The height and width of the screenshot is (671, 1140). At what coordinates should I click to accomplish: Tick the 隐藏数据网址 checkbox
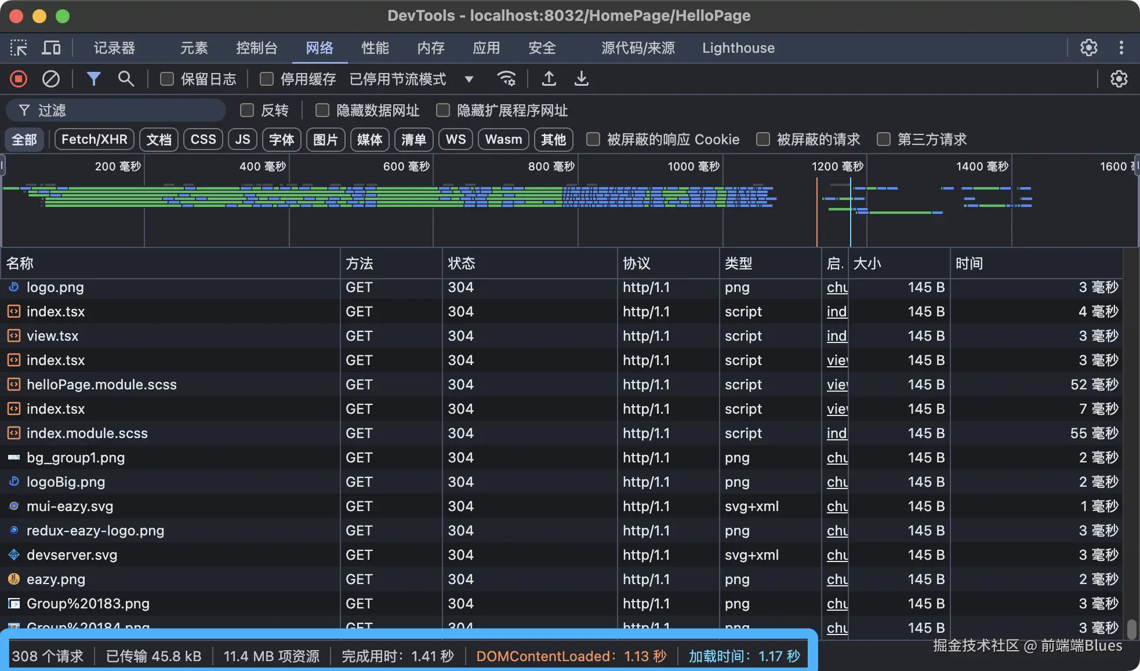click(322, 110)
